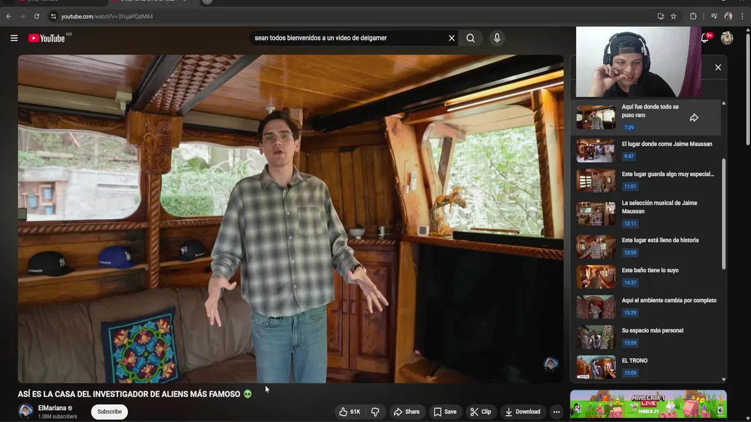This screenshot has width=751, height=422.
Task: Close the chapters panel
Action: pos(718,67)
